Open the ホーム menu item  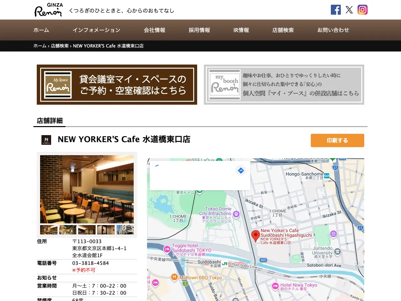click(41, 30)
